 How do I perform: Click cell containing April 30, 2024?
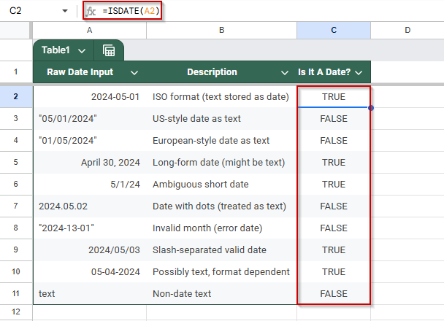click(x=90, y=163)
